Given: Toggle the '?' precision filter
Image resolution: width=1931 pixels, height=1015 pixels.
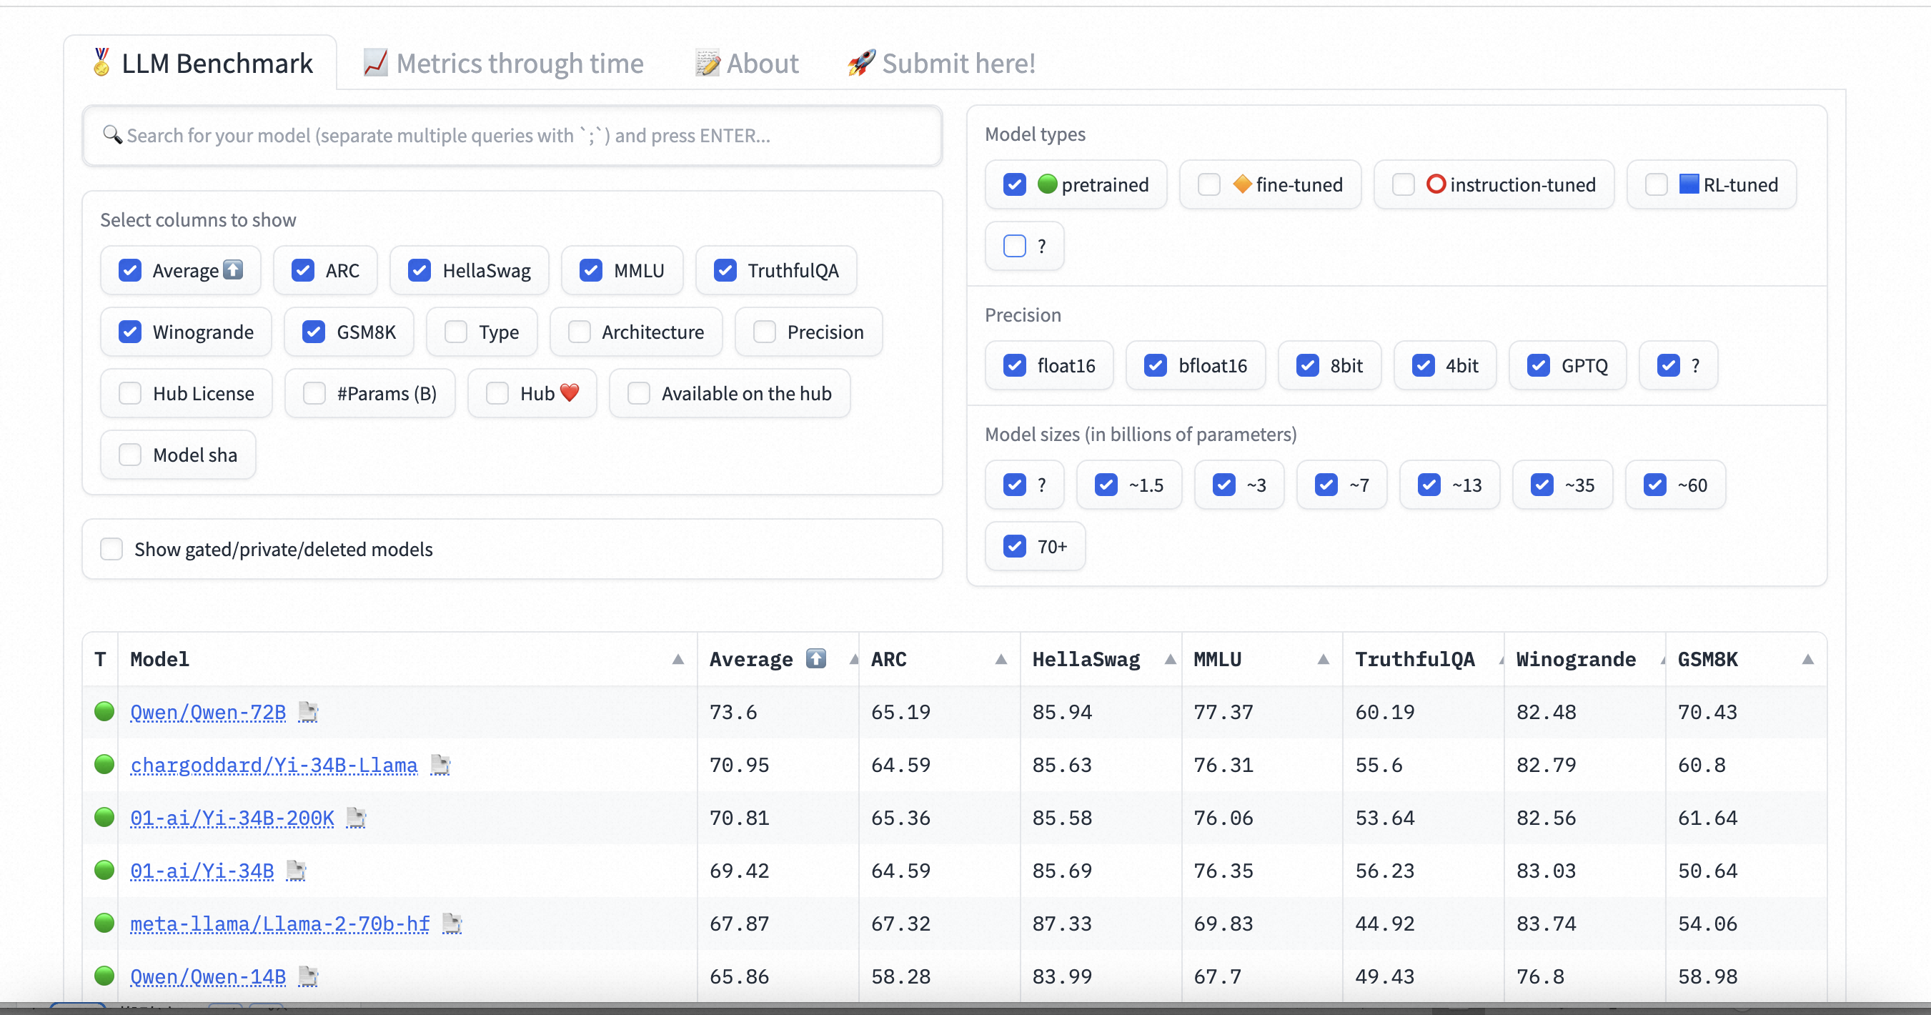Looking at the screenshot, I should 1669,366.
